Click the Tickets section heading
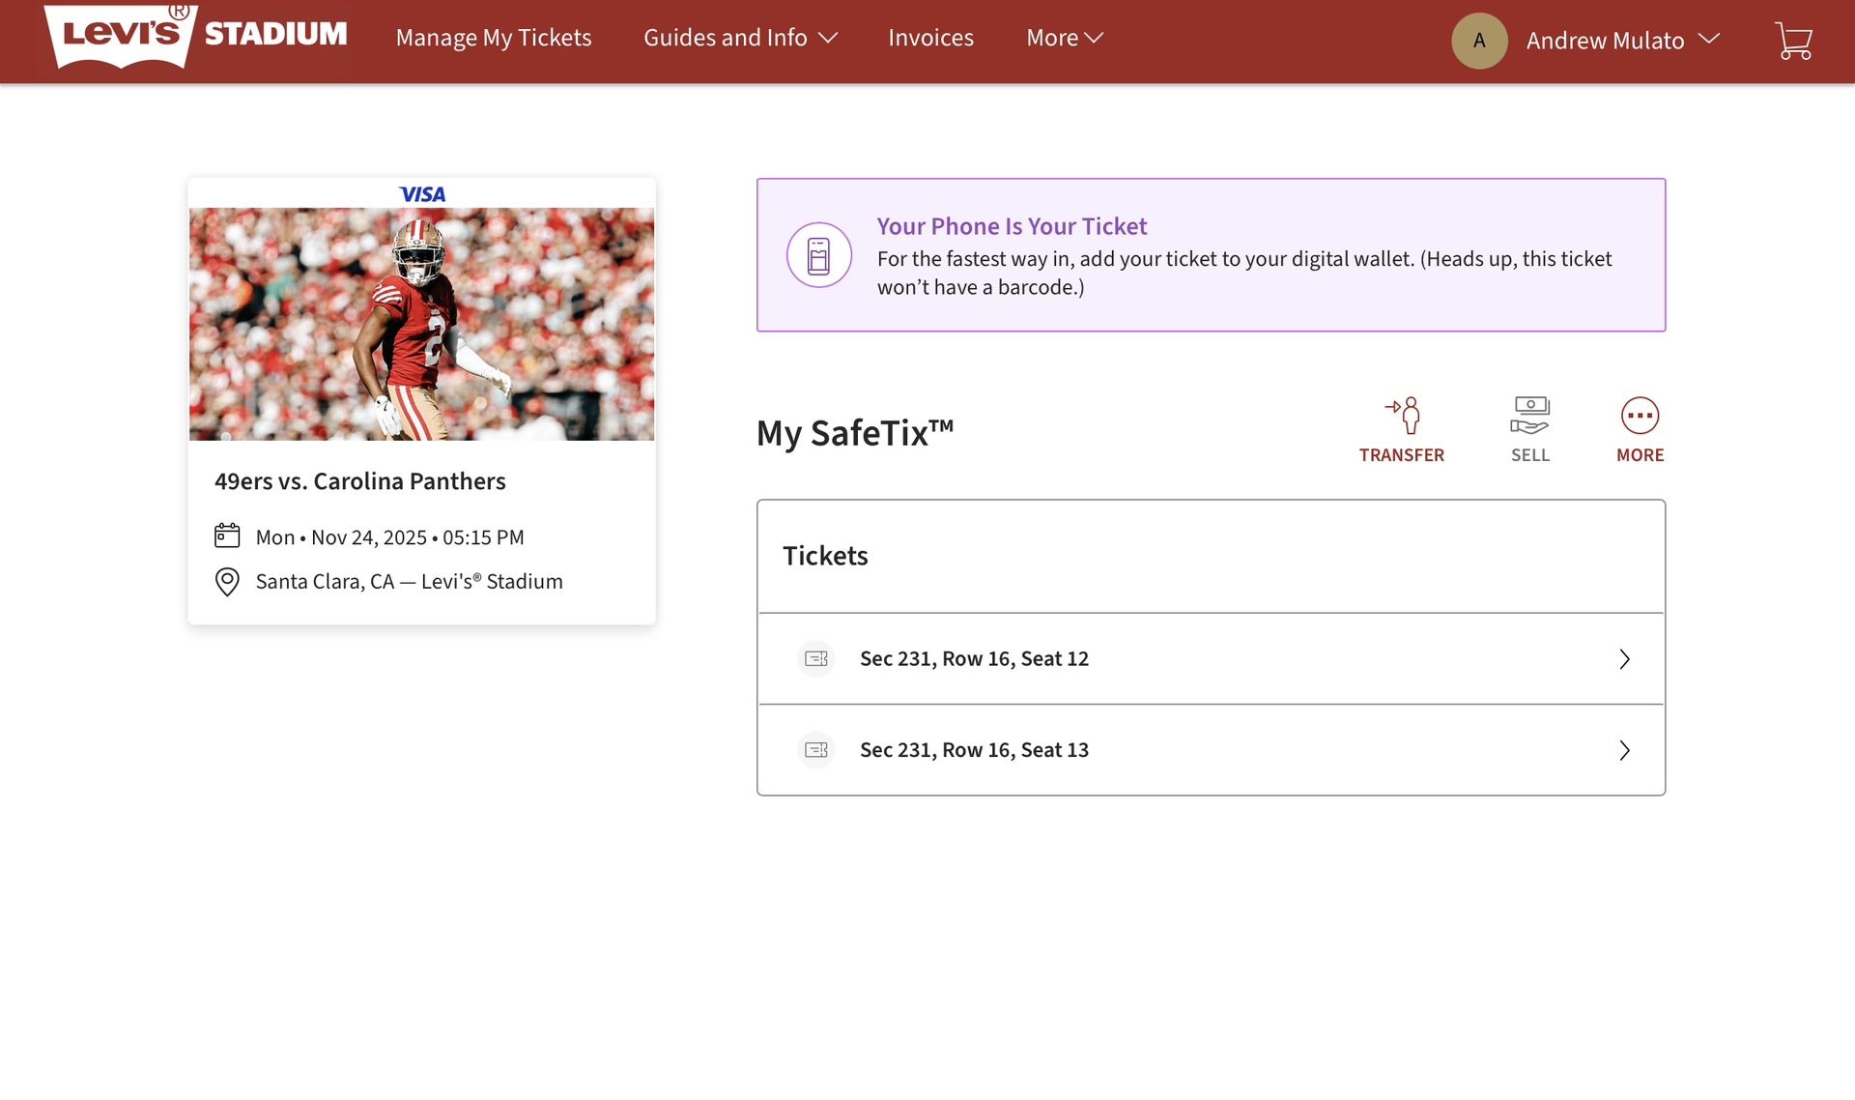1855x1100 pixels. point(825,556)
